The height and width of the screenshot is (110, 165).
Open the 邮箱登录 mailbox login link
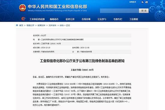point(133,2)
